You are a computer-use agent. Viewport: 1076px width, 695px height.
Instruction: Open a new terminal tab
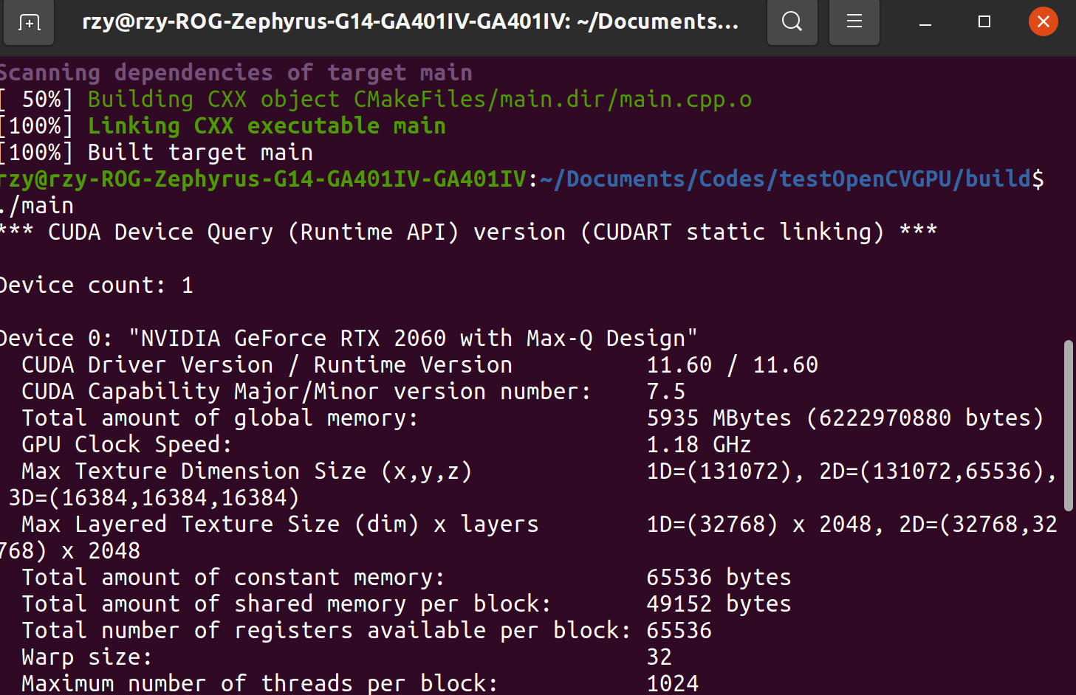coord(29,22)
